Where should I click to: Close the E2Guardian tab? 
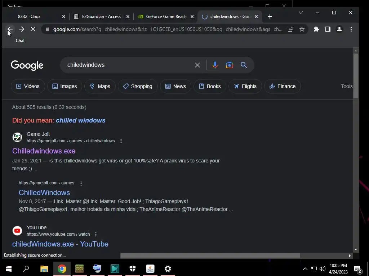tap(128, 17)
